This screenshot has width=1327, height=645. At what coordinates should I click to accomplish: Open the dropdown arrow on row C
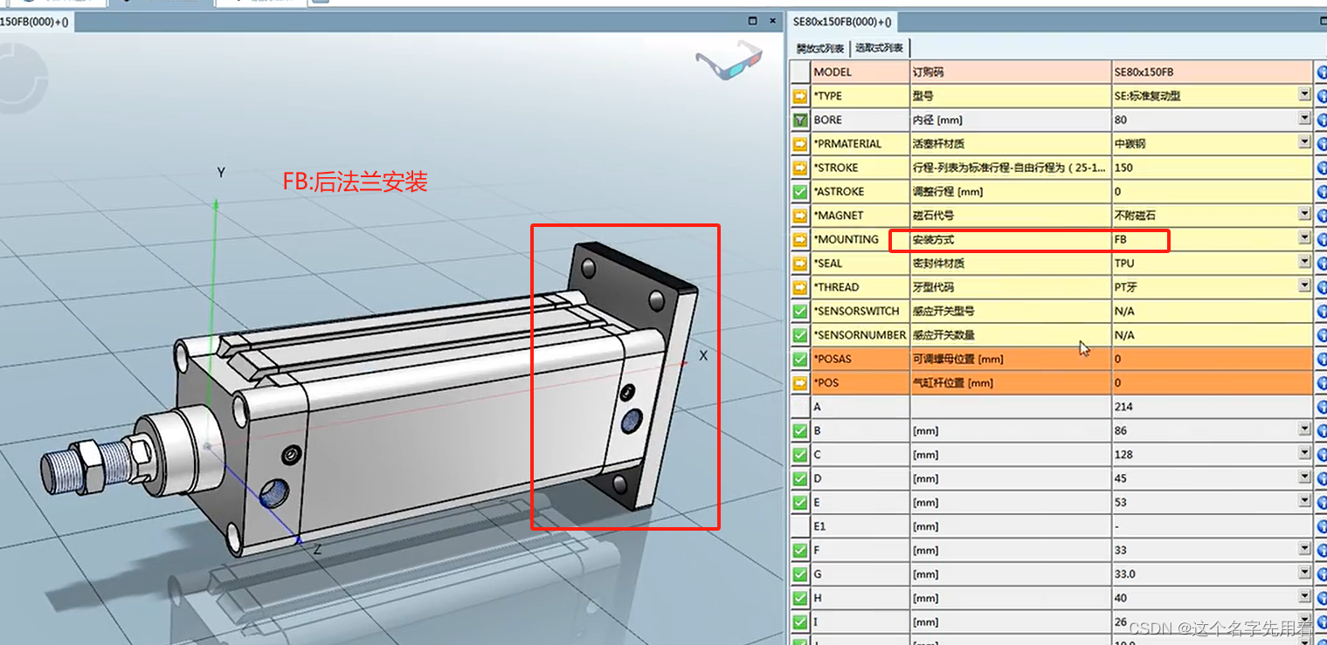pyautogui.click(x=1305, y=452)
